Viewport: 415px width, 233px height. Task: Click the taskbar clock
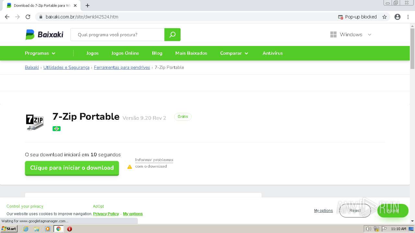coord(398,229)
